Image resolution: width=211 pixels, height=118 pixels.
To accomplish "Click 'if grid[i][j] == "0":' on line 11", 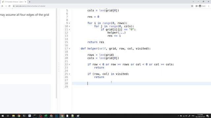I will pos(118,29).
